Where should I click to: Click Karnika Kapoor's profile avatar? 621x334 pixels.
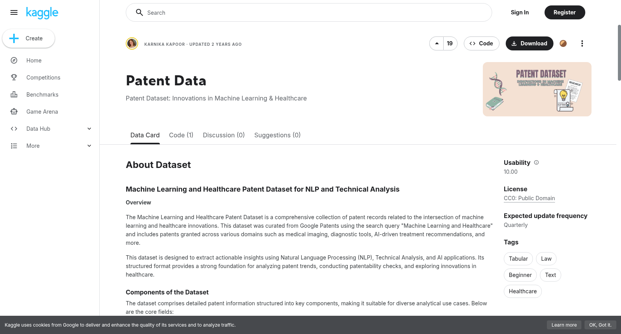132,43
